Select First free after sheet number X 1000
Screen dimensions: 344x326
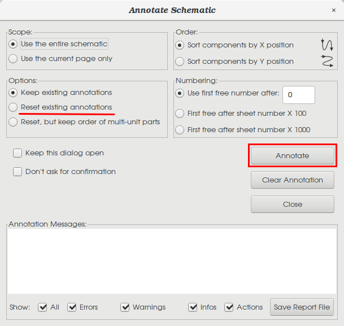pos(180,130)
